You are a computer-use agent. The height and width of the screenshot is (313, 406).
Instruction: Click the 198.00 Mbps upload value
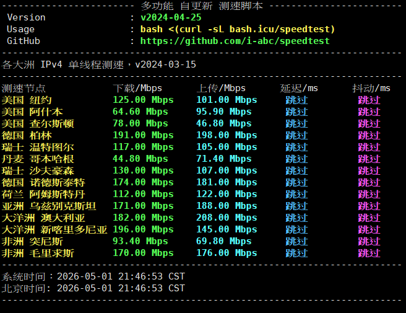coord(227,135)
